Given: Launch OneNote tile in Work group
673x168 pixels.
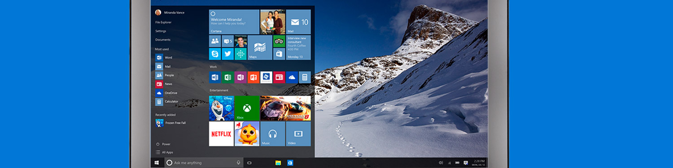Looking at the screenshot, I should coord(241,78).
